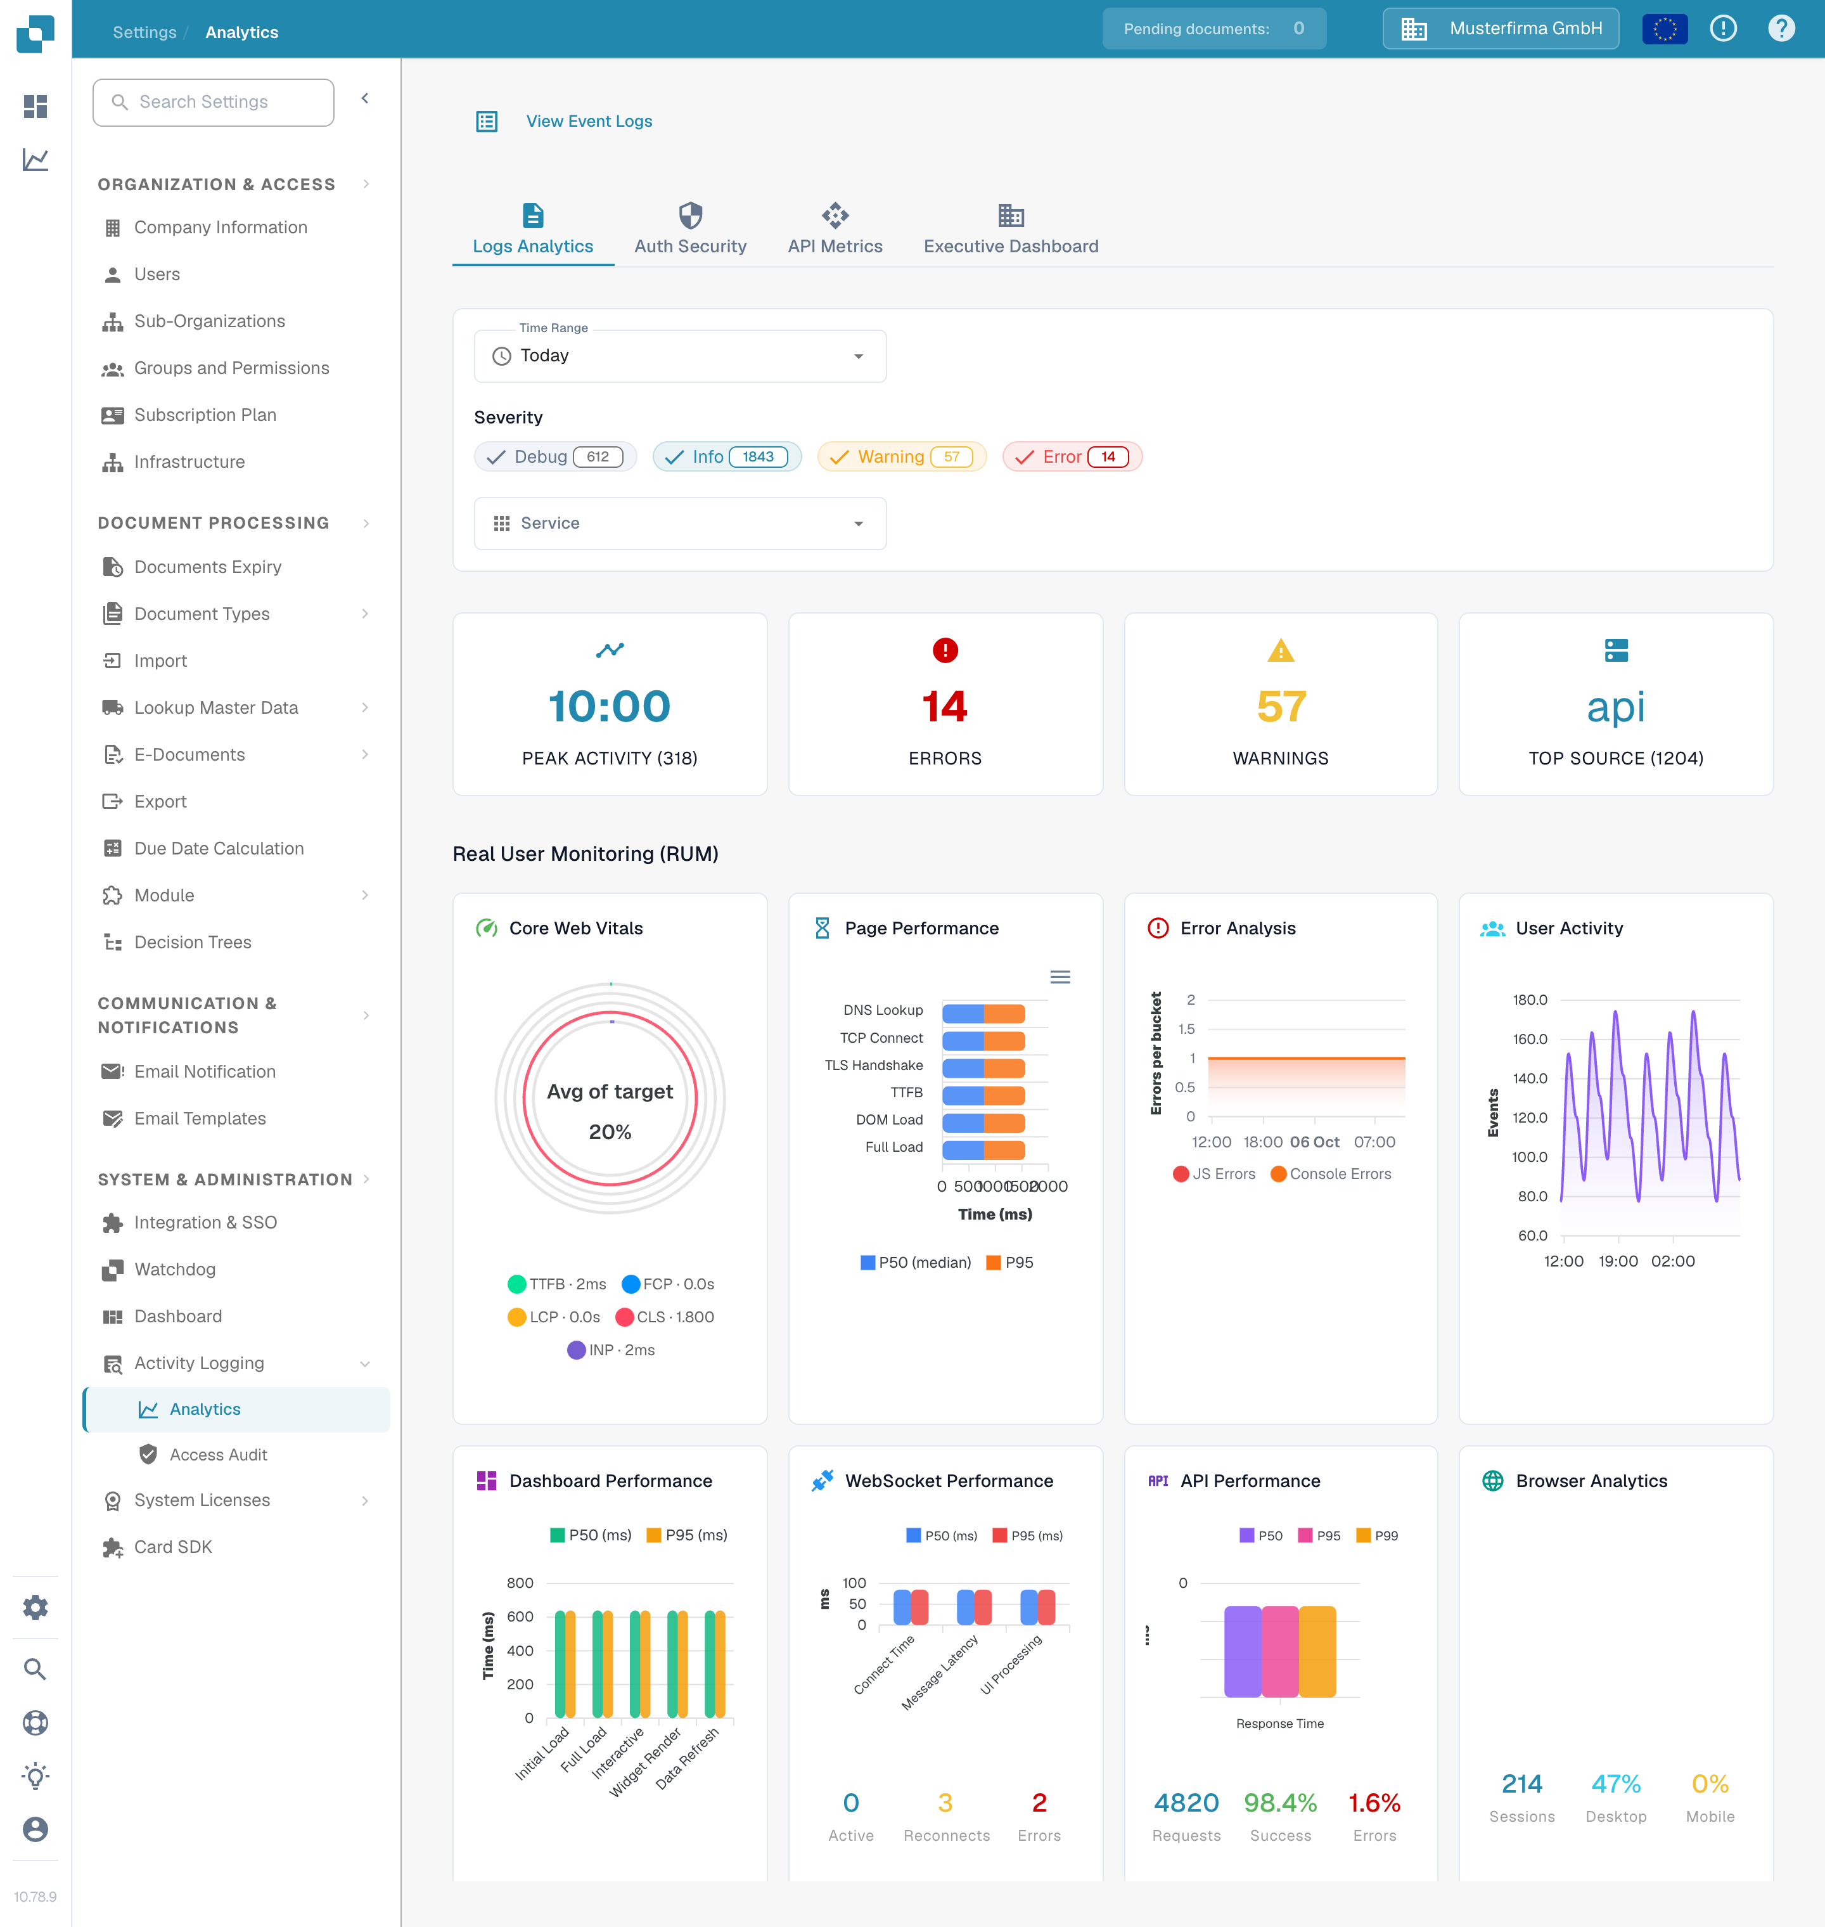Click the Browser Analytics globe icon
The width and height of the screenshot is (1825, 1927).
tap(1492, 1481)
